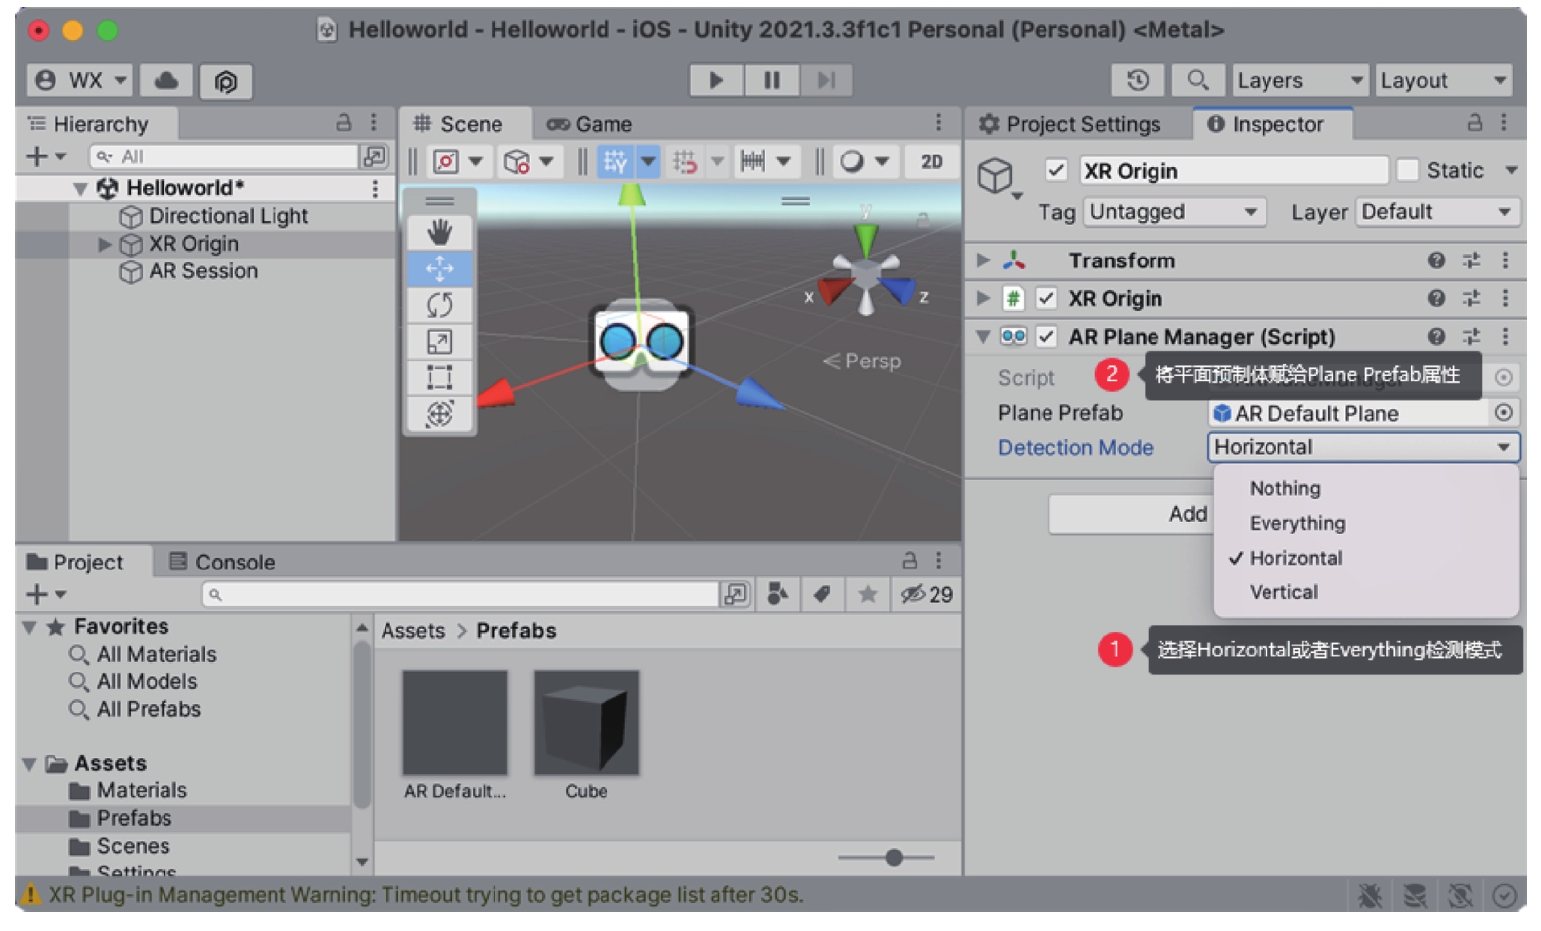
Task: Select the AR Default Plane prefab thumbnail
Action: pos(455,722)
